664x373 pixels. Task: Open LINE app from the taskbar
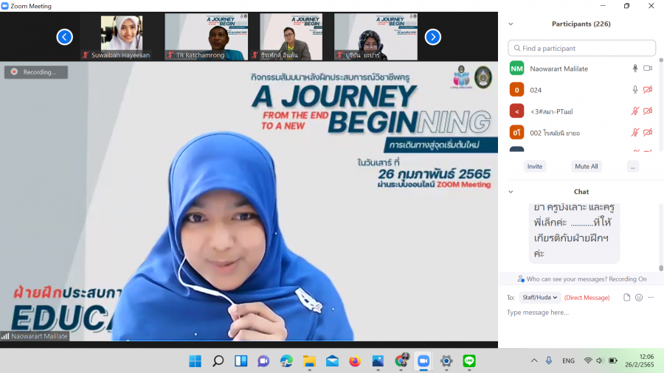pyautogui.click(x=469, y=360)
